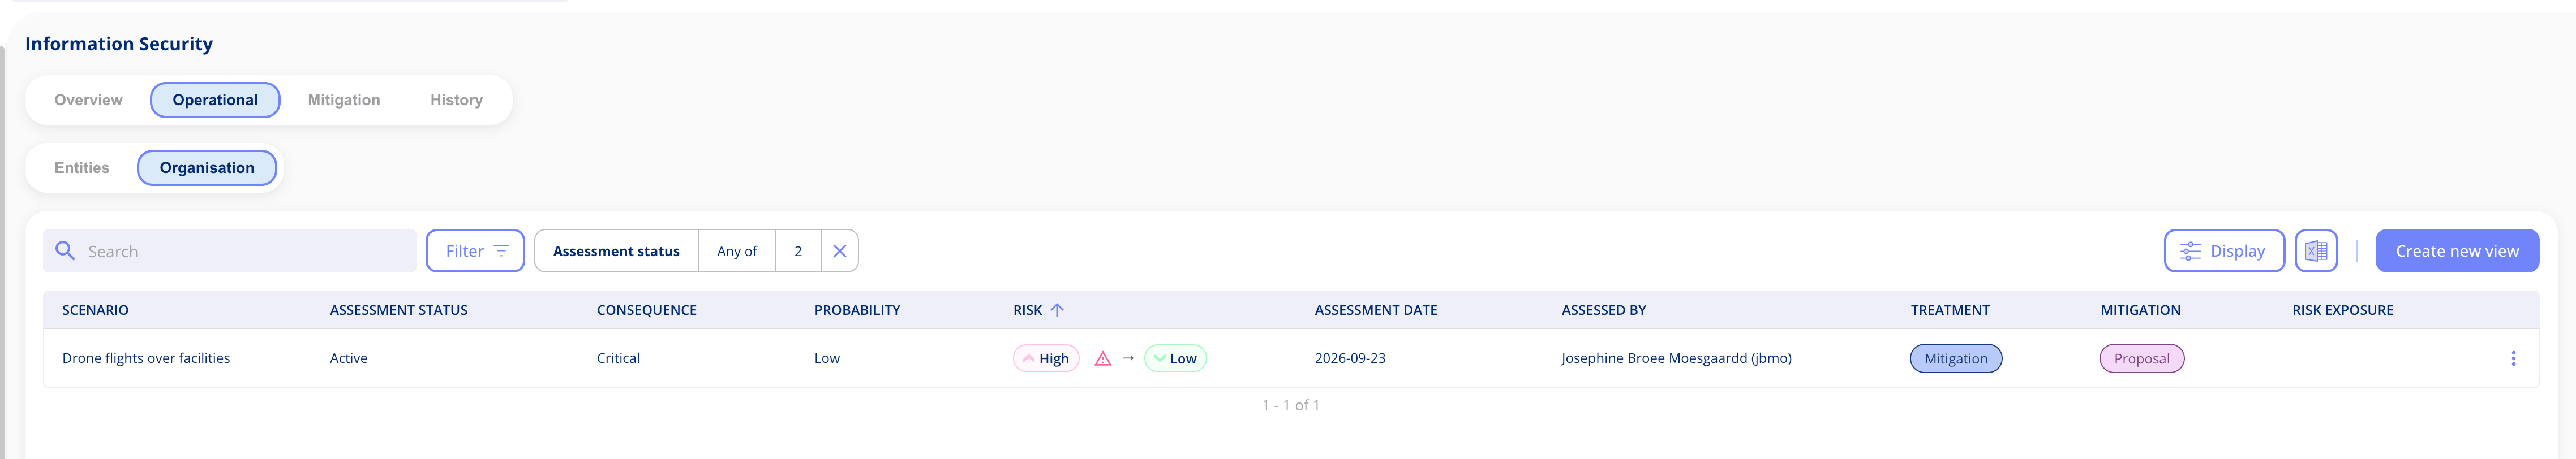Click the Create new view button
Screen dimensions: 2576x459
point(2456,250)
